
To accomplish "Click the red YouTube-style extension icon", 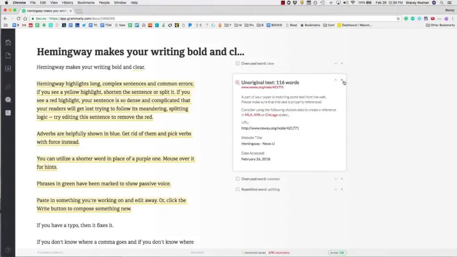I will tap(432, 18).
